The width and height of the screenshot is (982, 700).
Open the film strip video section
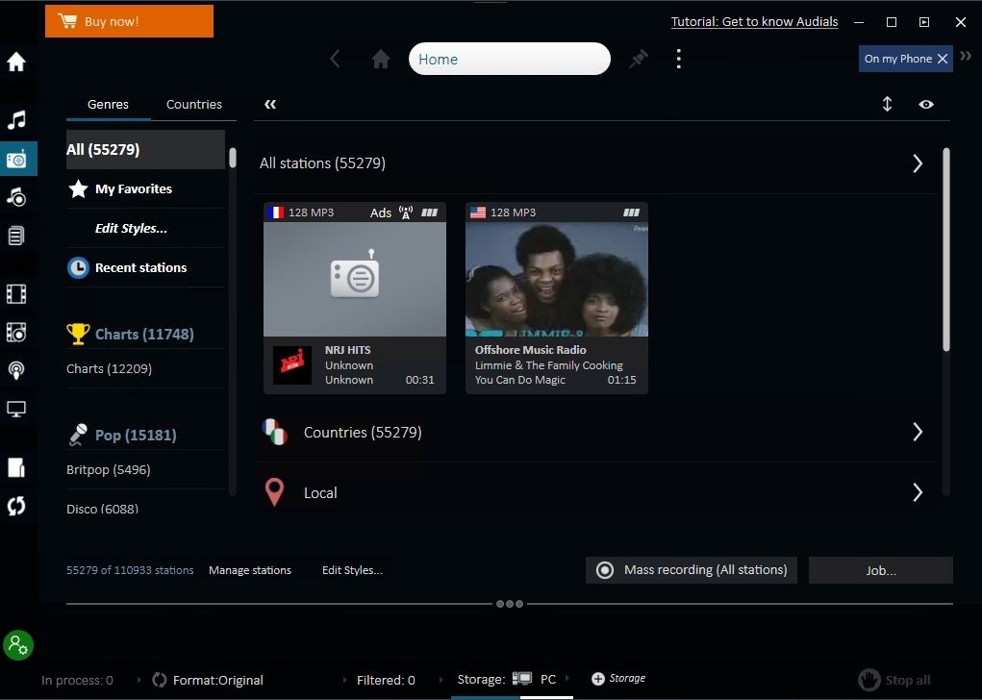coord(16,293)
